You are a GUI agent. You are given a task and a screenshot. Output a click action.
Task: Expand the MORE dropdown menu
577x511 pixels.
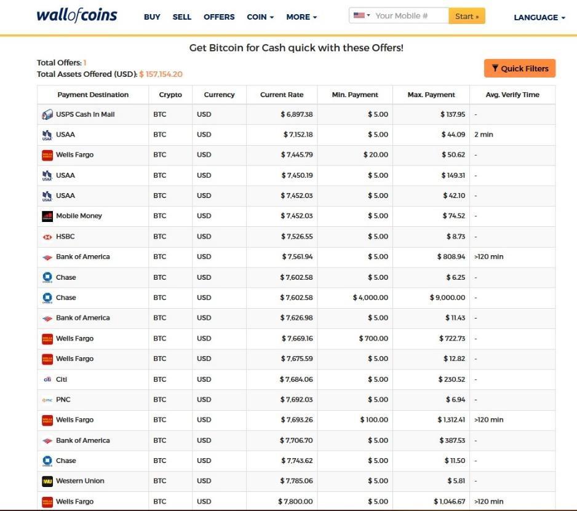[301, 17]
